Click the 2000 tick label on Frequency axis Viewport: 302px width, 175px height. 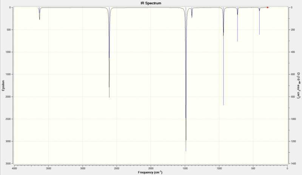click(x=151, y=168)
